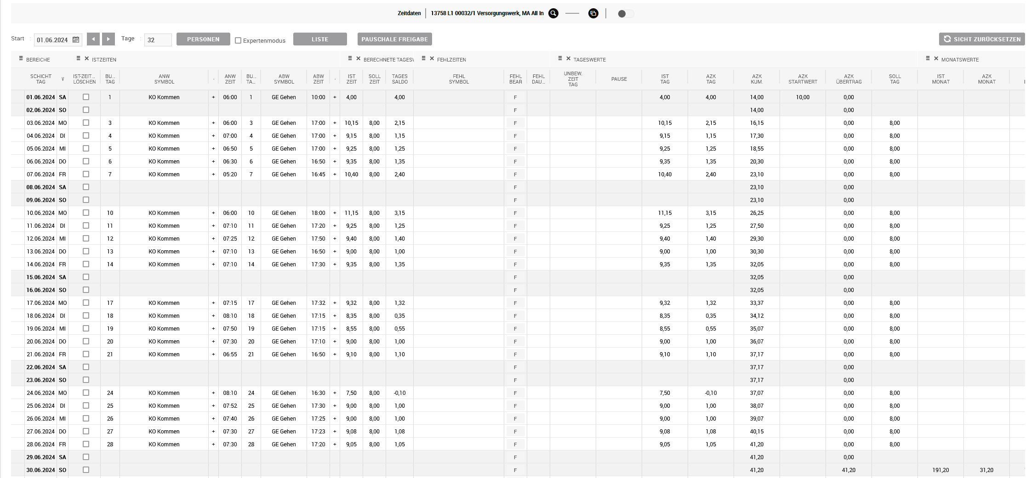The width and height of the screenshot is (1031, 478).
Task: Open the Berechnete Tageswerte group menu
Action: point(350,59)
